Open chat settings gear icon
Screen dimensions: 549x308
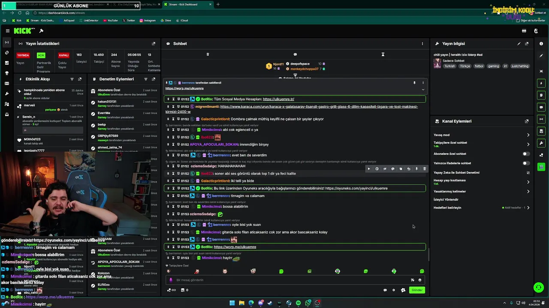click(x=394, y=290)
